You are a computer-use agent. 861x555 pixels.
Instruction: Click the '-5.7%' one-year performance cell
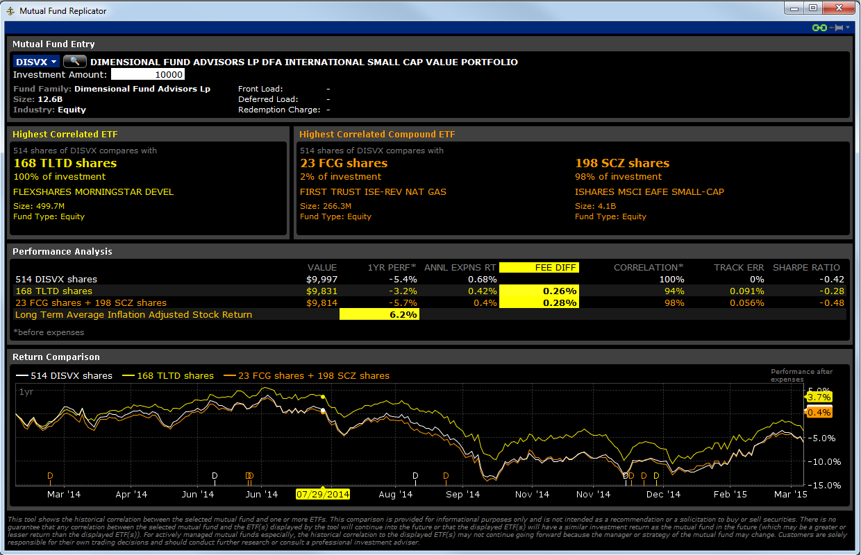pyautogui.click(x=404, y=303)
